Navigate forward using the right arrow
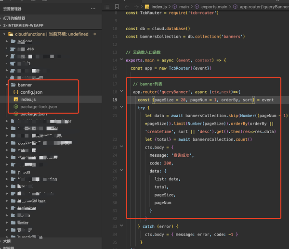The image size is (289, 249). 136,7
